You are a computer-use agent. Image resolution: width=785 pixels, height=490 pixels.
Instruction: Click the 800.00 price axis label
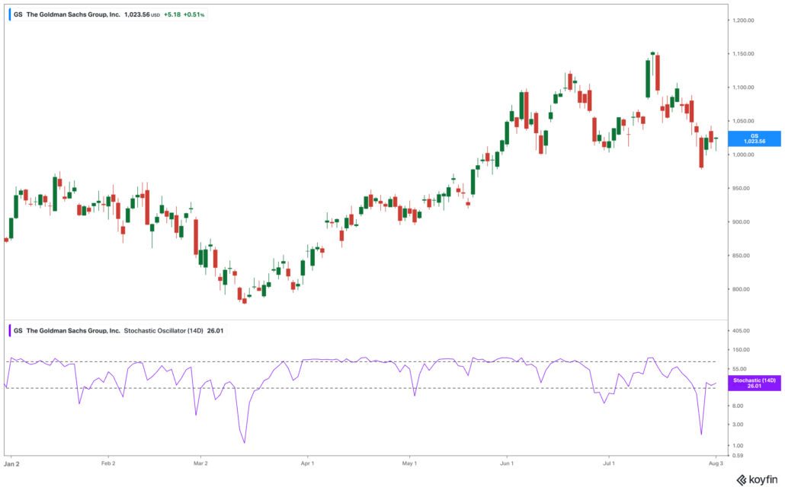[741, 289]
